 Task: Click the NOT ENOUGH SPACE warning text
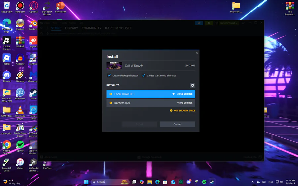184,111
